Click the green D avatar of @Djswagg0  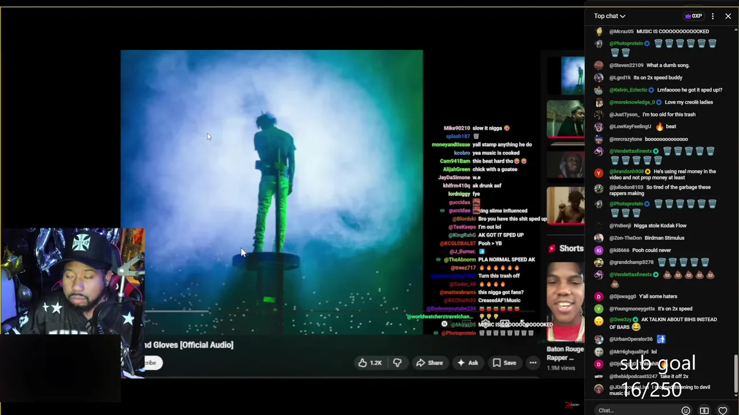[599, 296]
